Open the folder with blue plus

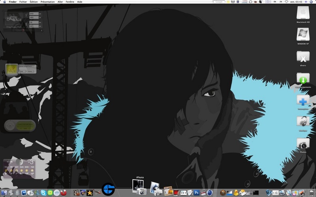tap(303, 100)
